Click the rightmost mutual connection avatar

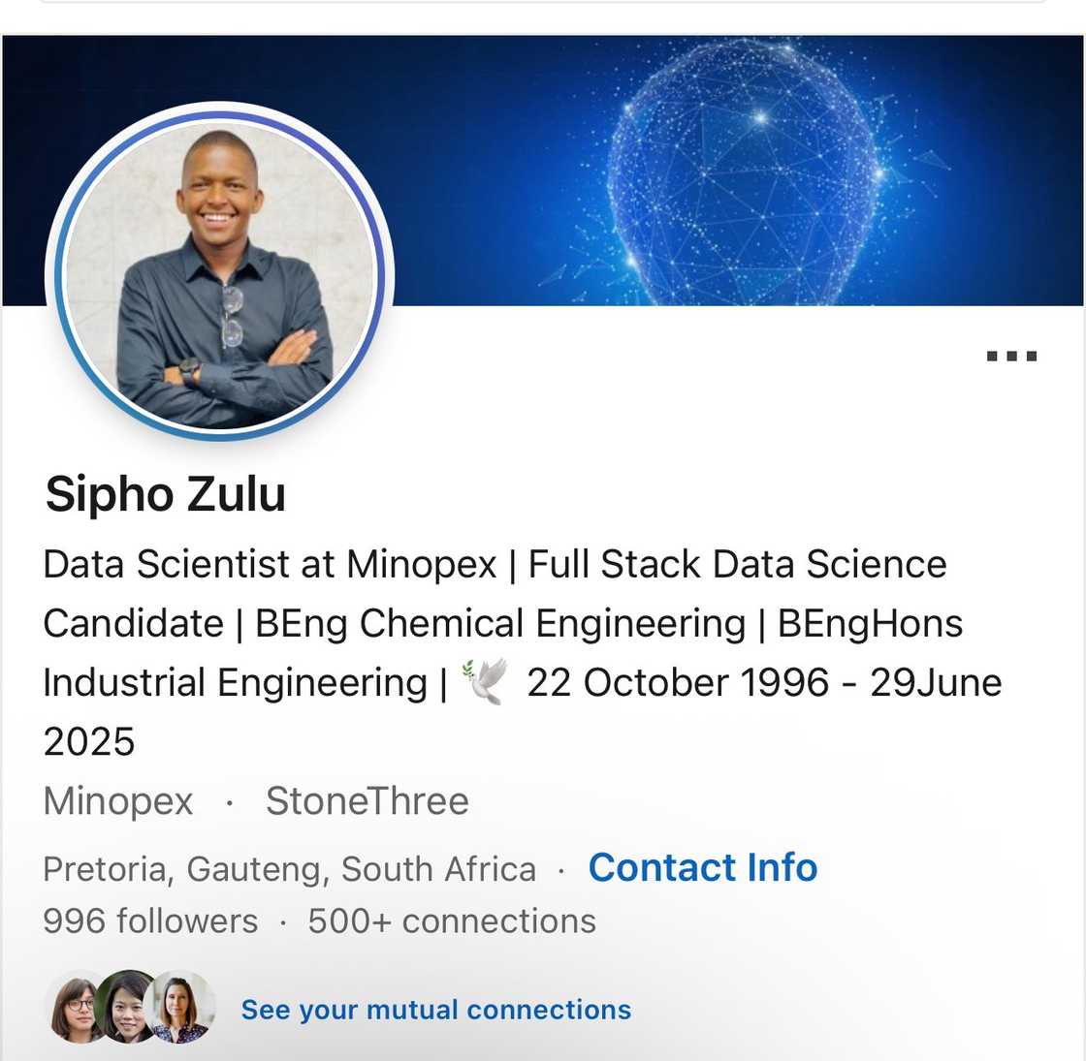click(182, 1008)
